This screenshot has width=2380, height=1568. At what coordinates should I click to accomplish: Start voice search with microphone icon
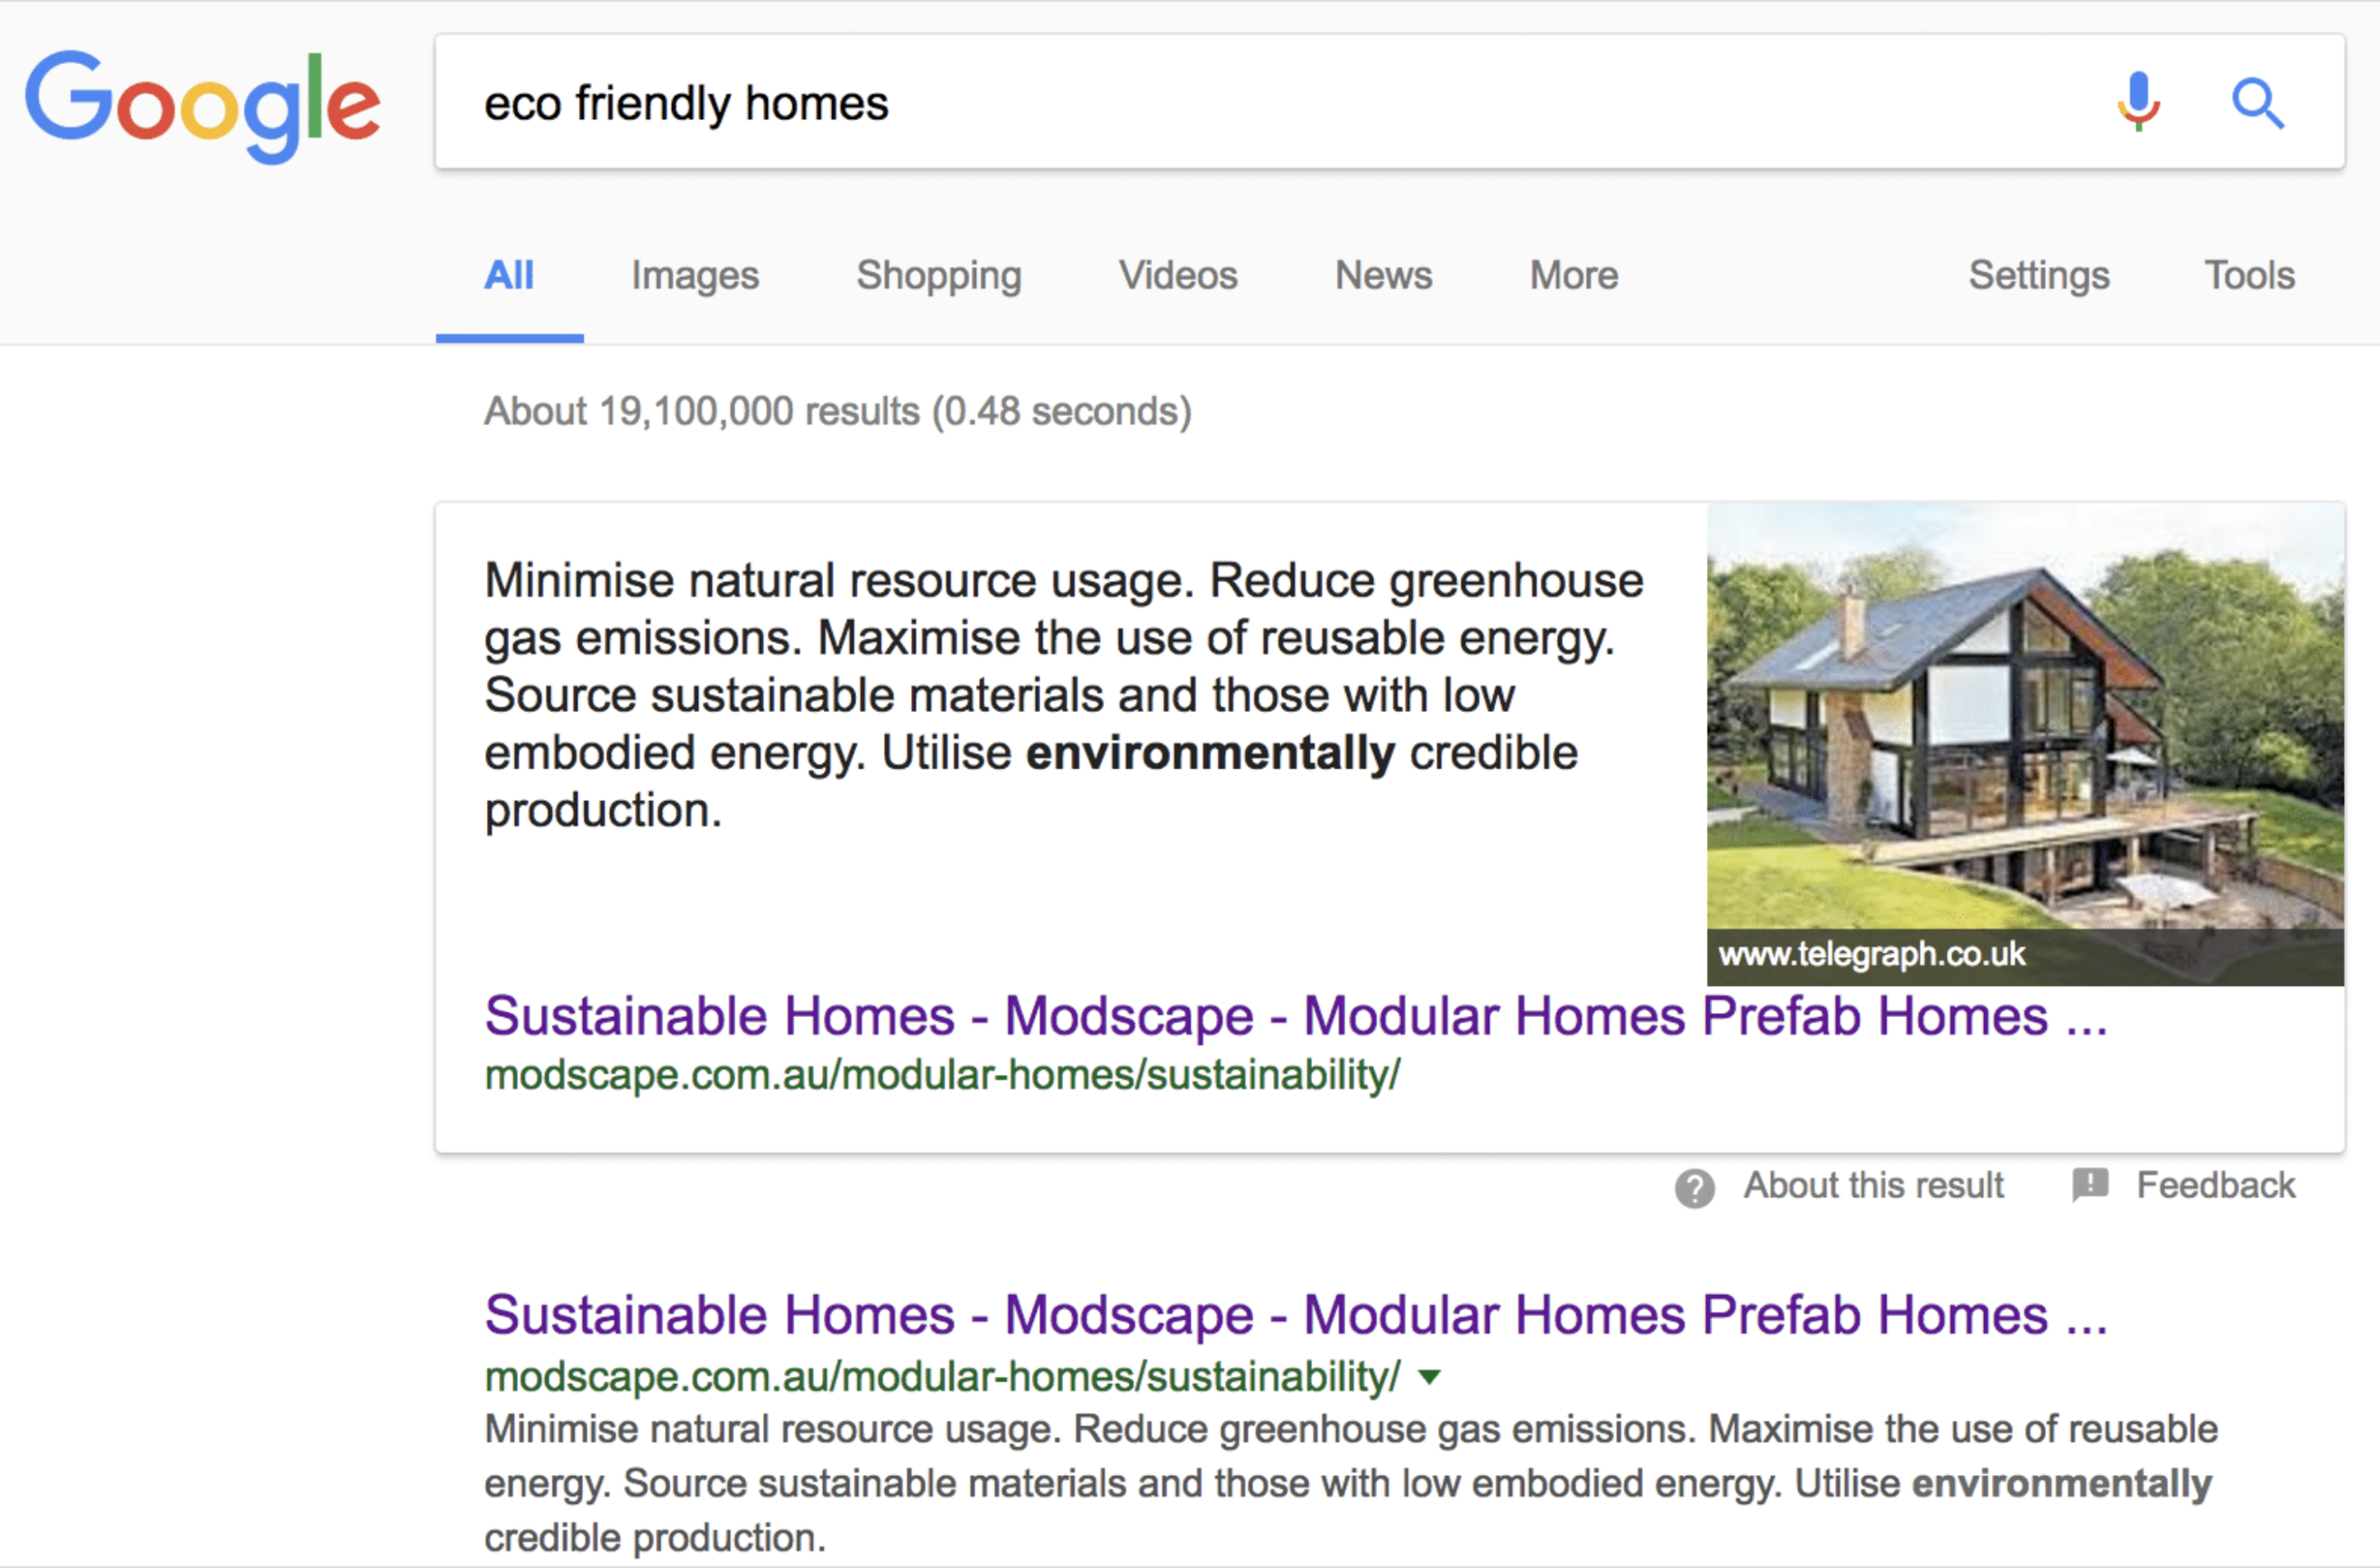2138,102
